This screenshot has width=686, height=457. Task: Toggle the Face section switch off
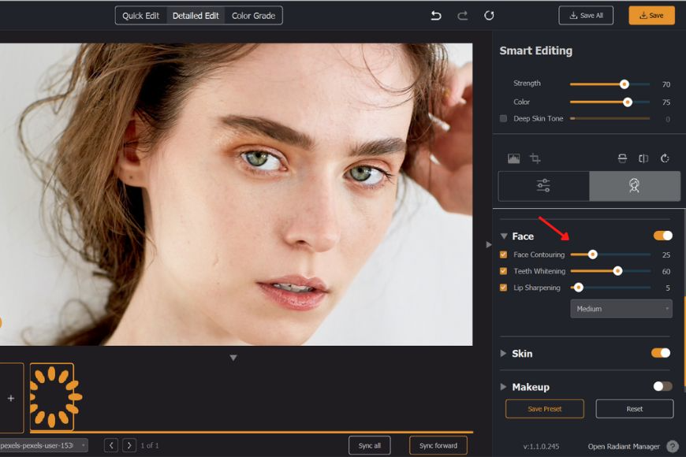[662, 235]
